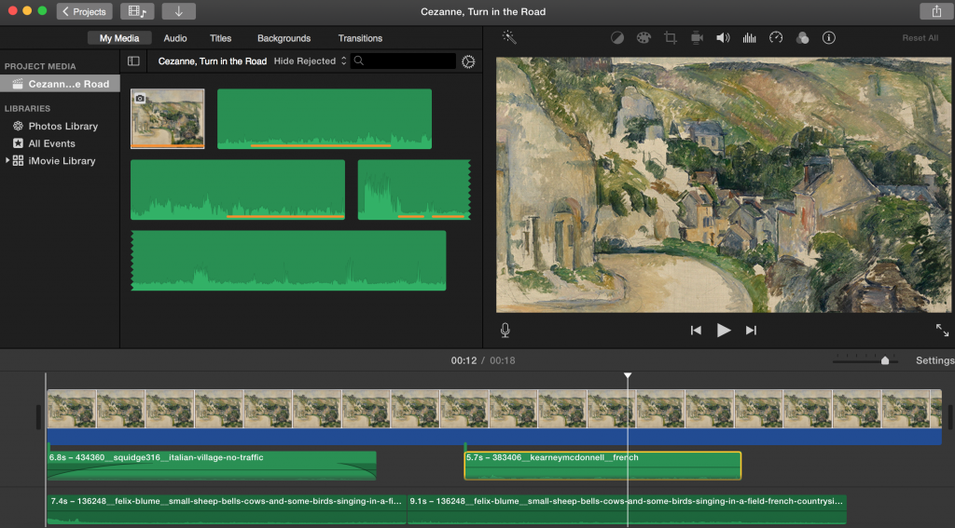Screen dimensions: 955x528
Task: Open the volume adjustment controls
Action: pyautogui.click(x=723, y=37)
